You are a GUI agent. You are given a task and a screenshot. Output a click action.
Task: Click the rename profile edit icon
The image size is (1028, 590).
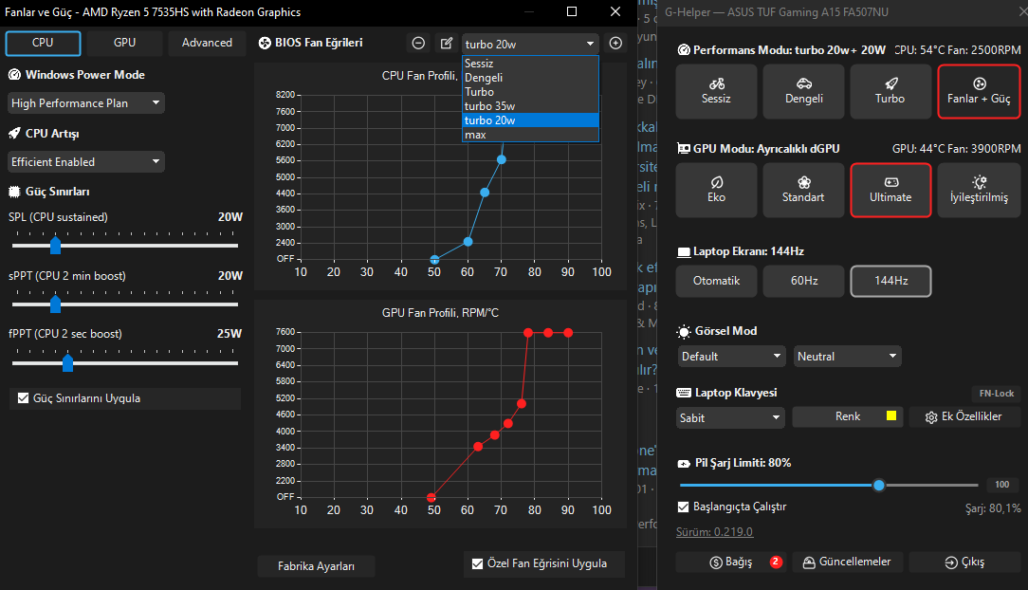(447, 44)
